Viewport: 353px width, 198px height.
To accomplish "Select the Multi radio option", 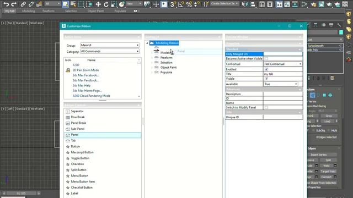I will pyautogui.click(x=329, y=130).
